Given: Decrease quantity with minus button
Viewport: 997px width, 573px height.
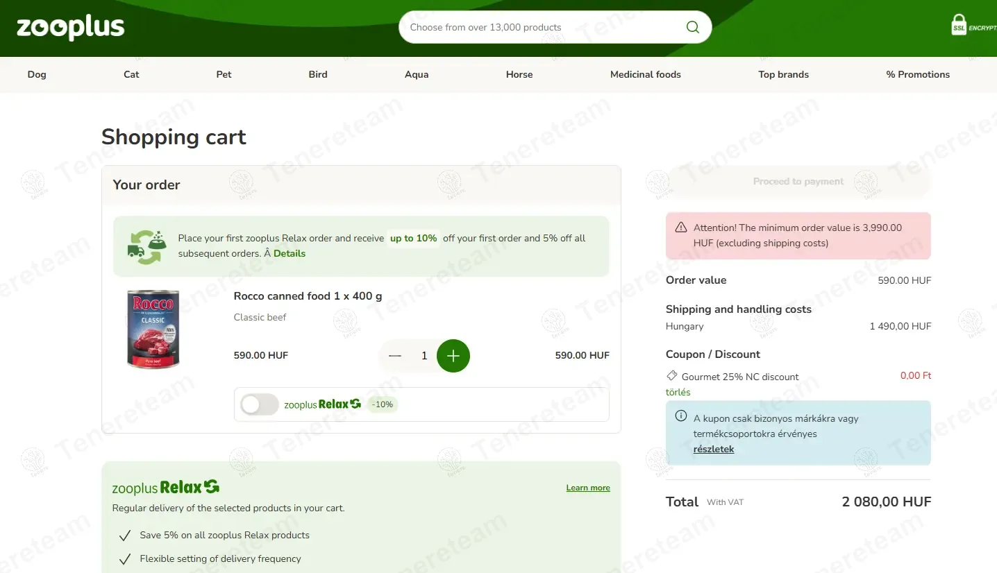Looking at the screenshot, I should click(395, 356).
